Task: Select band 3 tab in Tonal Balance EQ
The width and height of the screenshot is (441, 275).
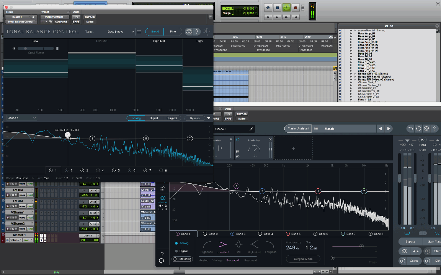Action: coord(84,170)
